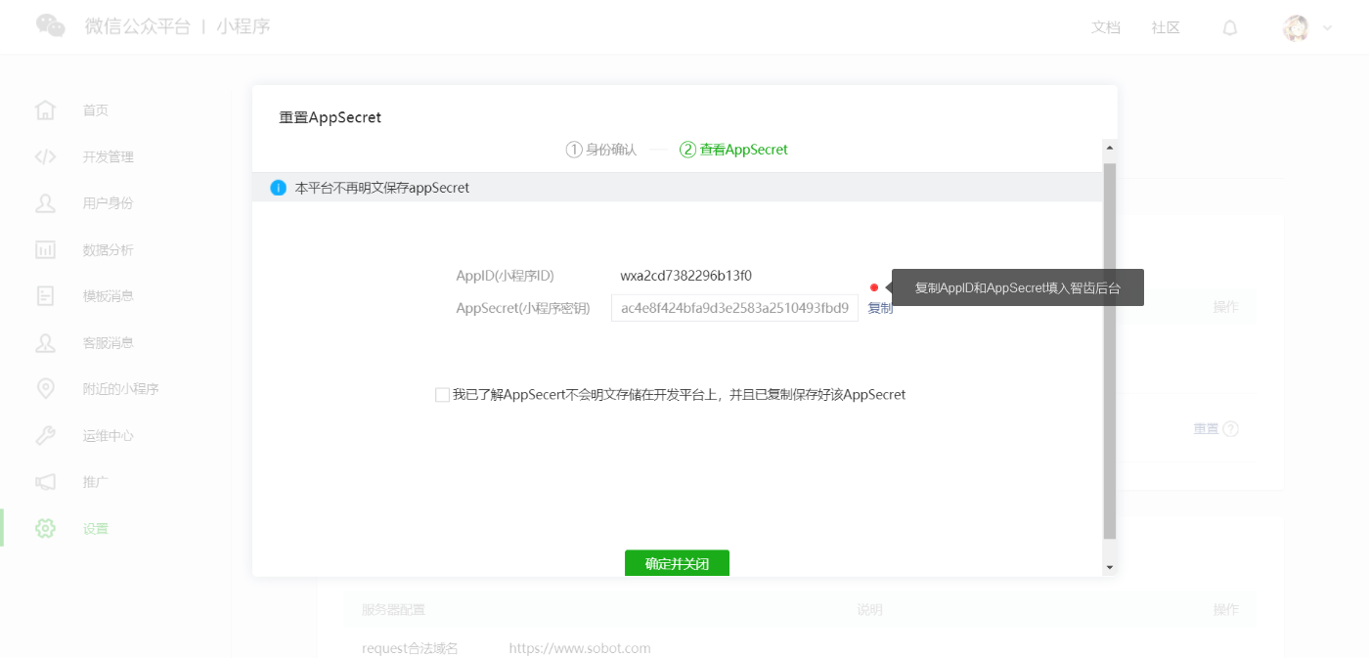The width and height of the screenshot is (1369, 658).
Task: Click the blue info icon in notice bar
Action: point(278,188)
